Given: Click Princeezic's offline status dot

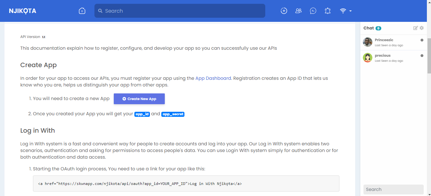Looking at the screenshot, I should coord(422,40).
